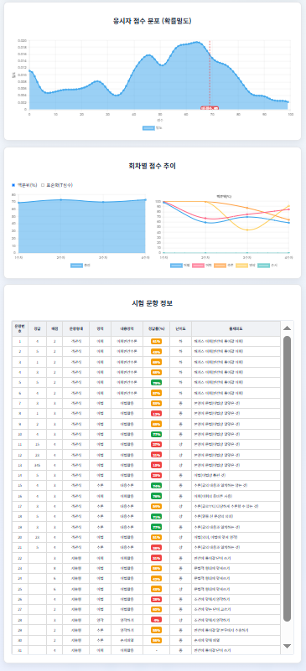Click the green 72% badge in question 18 row

pos(156,517)
